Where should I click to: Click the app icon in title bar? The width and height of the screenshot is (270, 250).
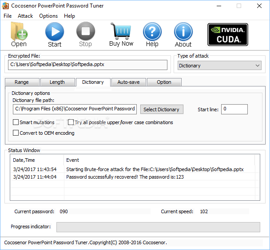pos(5,6)
